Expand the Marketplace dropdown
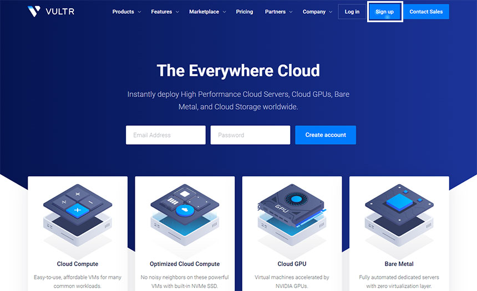The width and height of the screenshot is (477, 291). (x=207, y=12)
